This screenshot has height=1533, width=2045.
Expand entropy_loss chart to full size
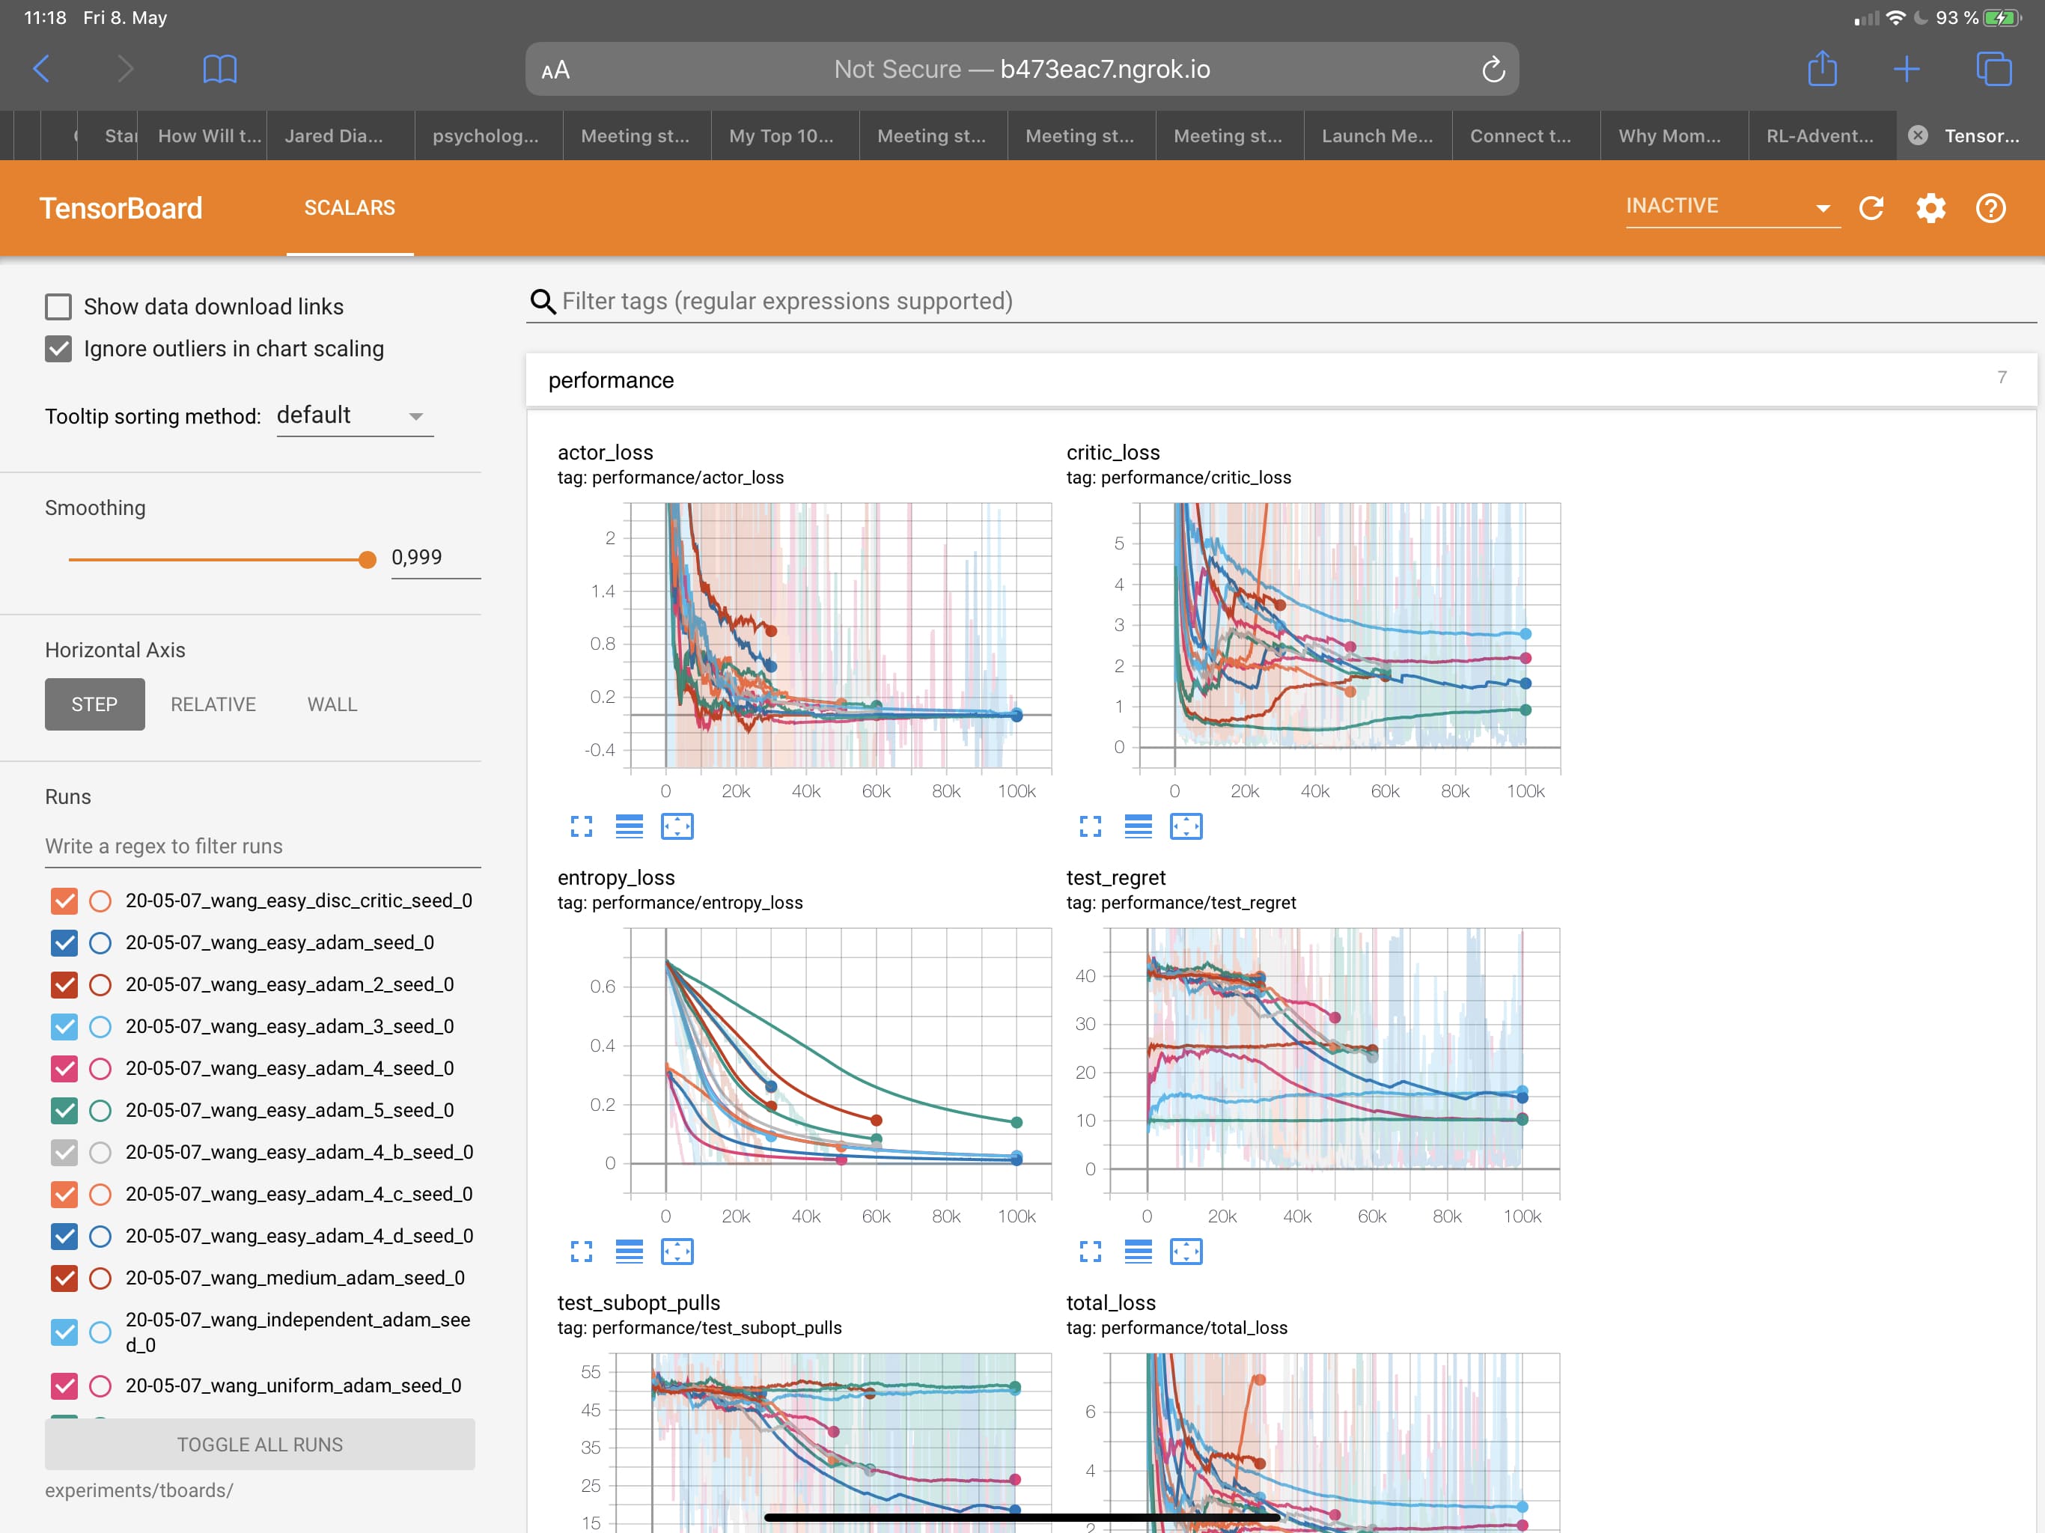(x=582, y=1252)
